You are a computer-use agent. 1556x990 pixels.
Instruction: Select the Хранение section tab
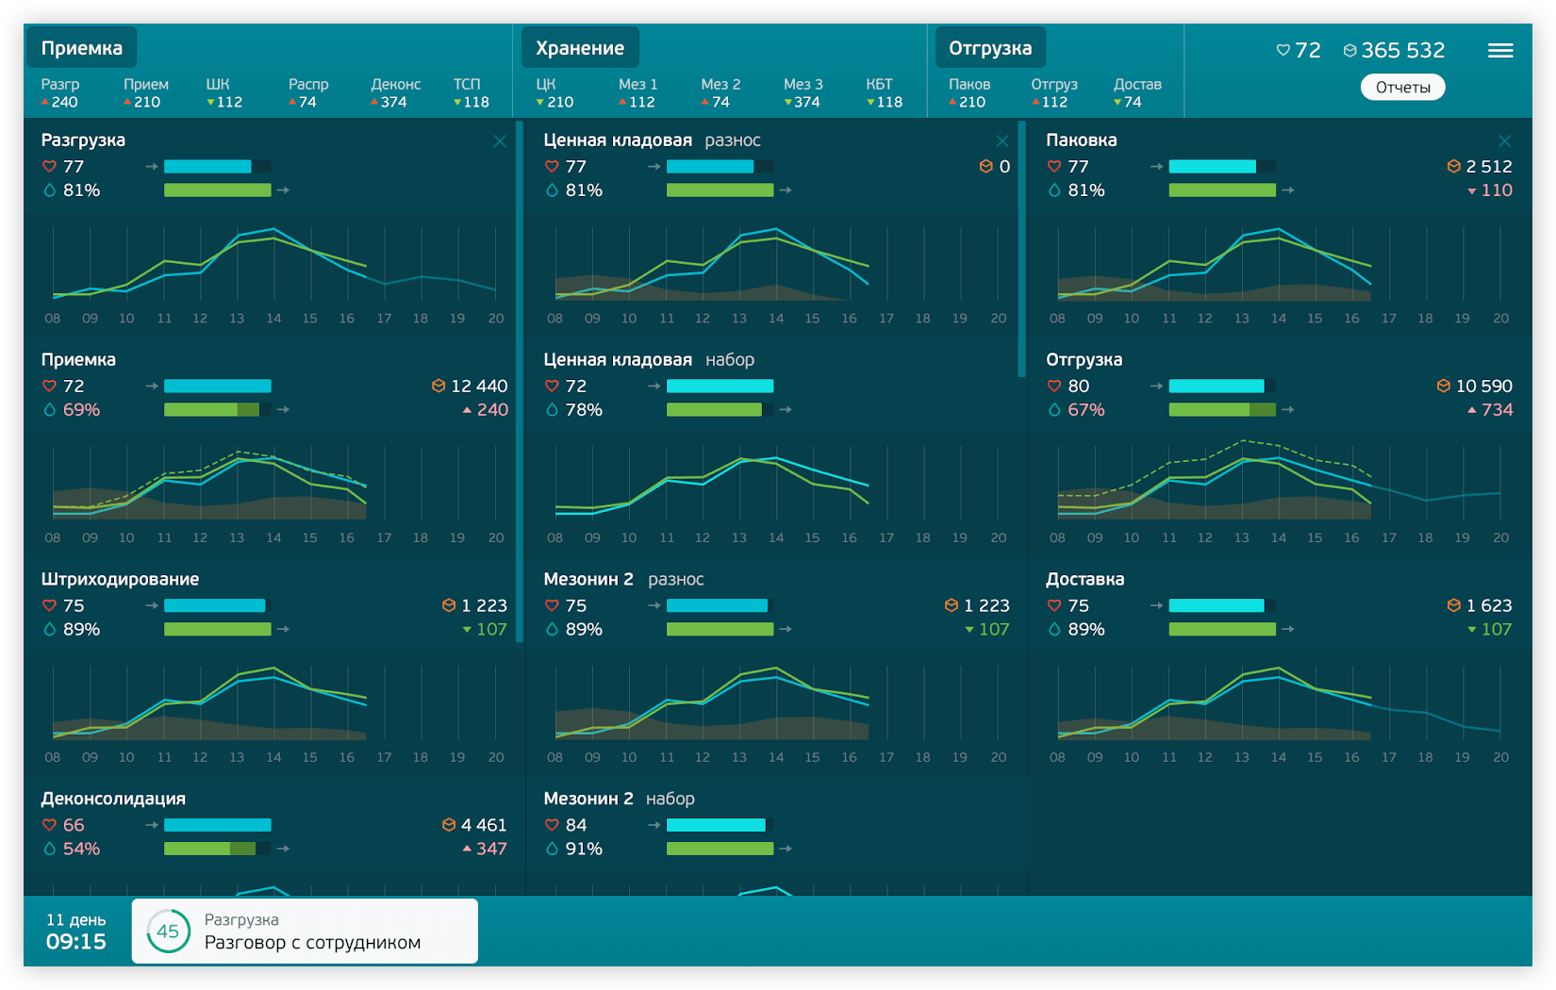(x=580, y=48)
